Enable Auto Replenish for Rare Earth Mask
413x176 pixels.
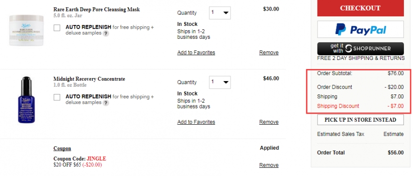[x=57, y=28]
